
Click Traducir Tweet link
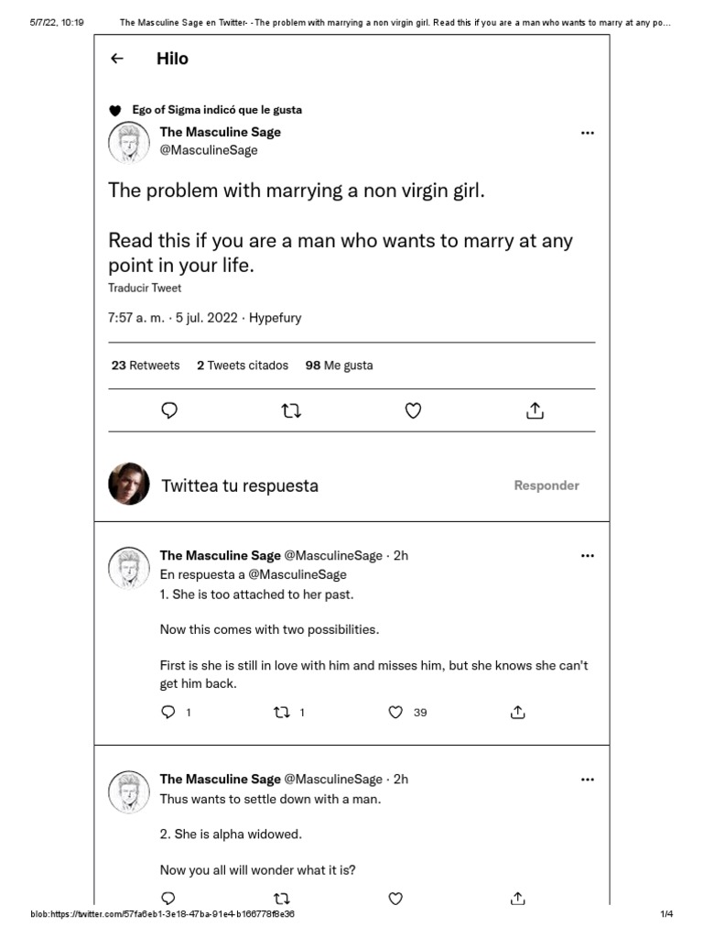pos(145,288)
